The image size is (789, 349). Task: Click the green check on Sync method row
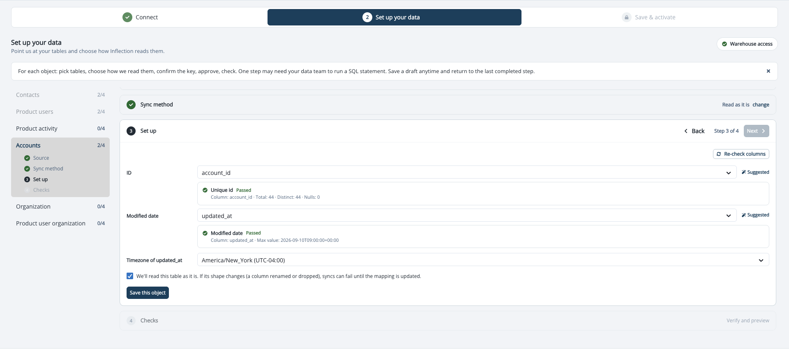point(131,105)
